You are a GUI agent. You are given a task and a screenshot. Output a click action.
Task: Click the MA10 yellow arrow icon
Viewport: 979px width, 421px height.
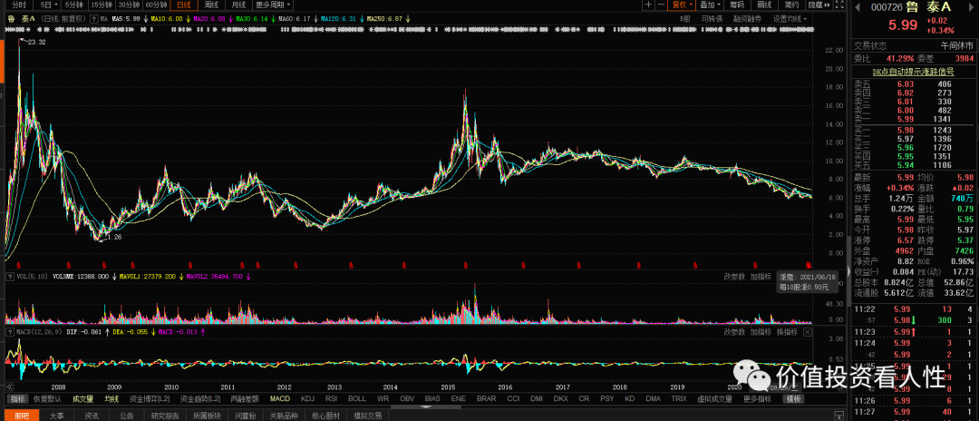pyautogui.click(x=188, y=19)
